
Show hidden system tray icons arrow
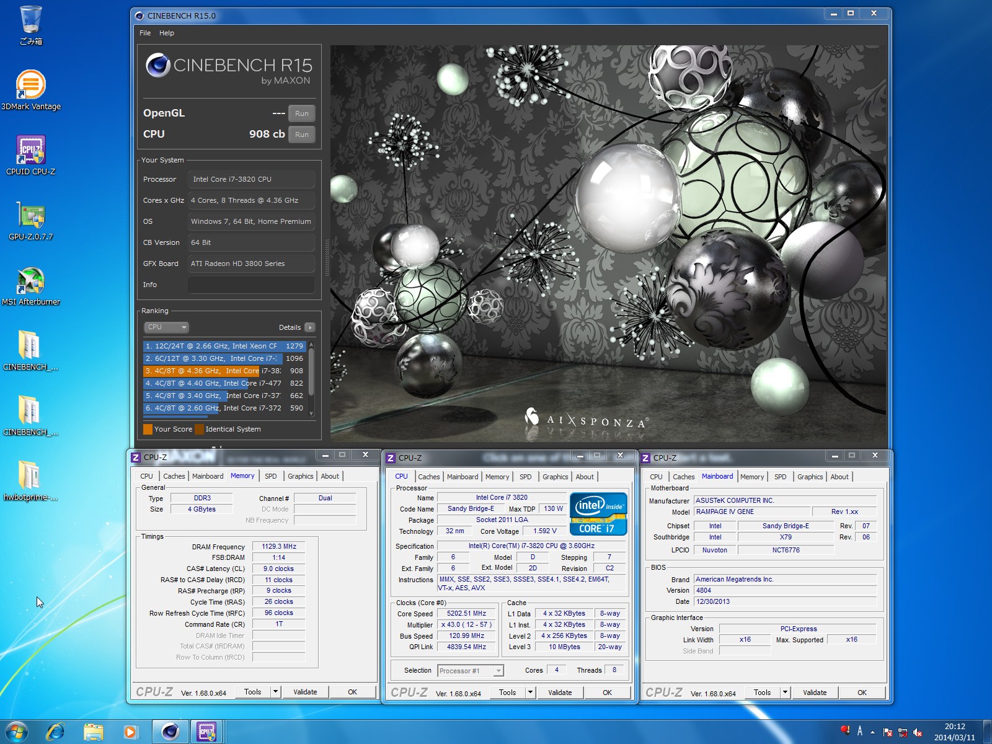[x=872, y=732]
